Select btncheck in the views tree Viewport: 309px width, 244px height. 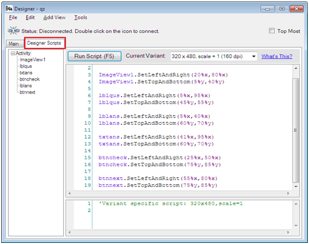point(29,79)
